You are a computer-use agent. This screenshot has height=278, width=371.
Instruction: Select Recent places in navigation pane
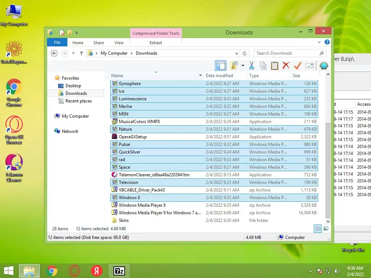(x=78, y=101)
